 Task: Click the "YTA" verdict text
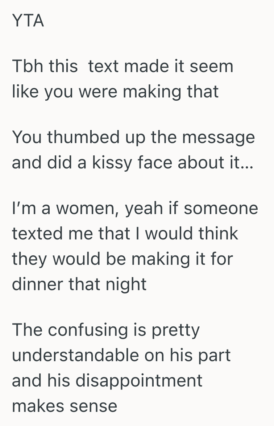point(28,21)
